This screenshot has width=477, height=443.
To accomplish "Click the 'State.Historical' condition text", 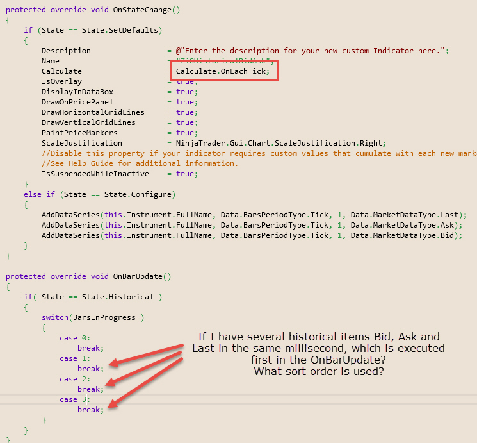I will point(117,297).
